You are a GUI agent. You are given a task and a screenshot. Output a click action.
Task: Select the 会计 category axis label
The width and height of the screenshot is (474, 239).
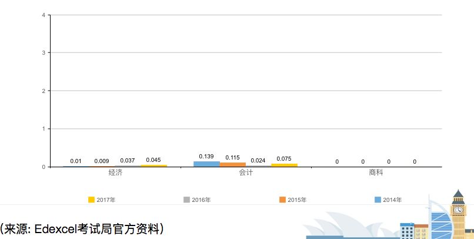(246, 173)
